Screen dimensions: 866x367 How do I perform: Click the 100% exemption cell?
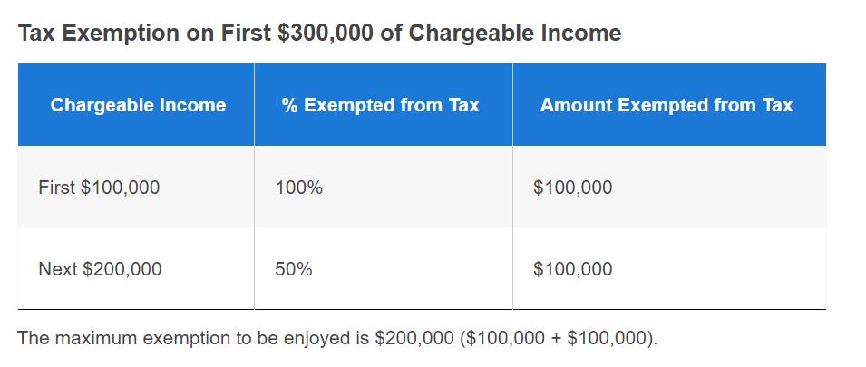click(x=298, y=188)
